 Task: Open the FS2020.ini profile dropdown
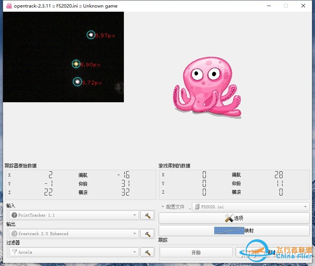250,207
